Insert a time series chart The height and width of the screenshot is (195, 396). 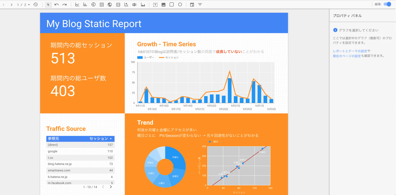tap(77, 5)
